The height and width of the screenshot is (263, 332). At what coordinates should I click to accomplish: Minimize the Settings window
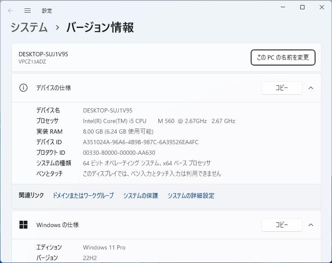(x=283, y=7)
